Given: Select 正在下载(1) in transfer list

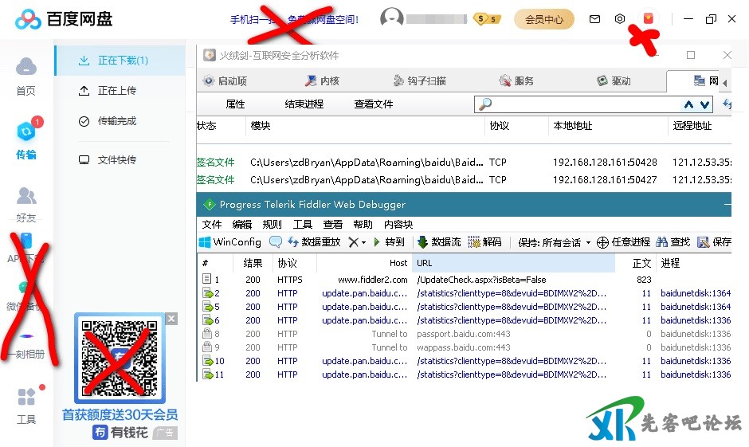Looking at the screenshot, I should click(122, 61).
